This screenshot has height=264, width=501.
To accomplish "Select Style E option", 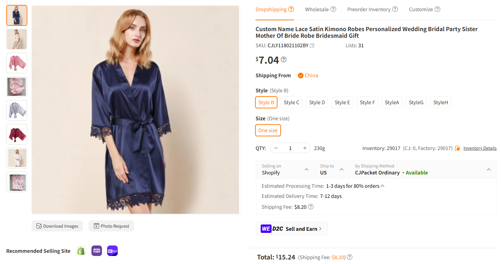I will [x=342, y=102].
